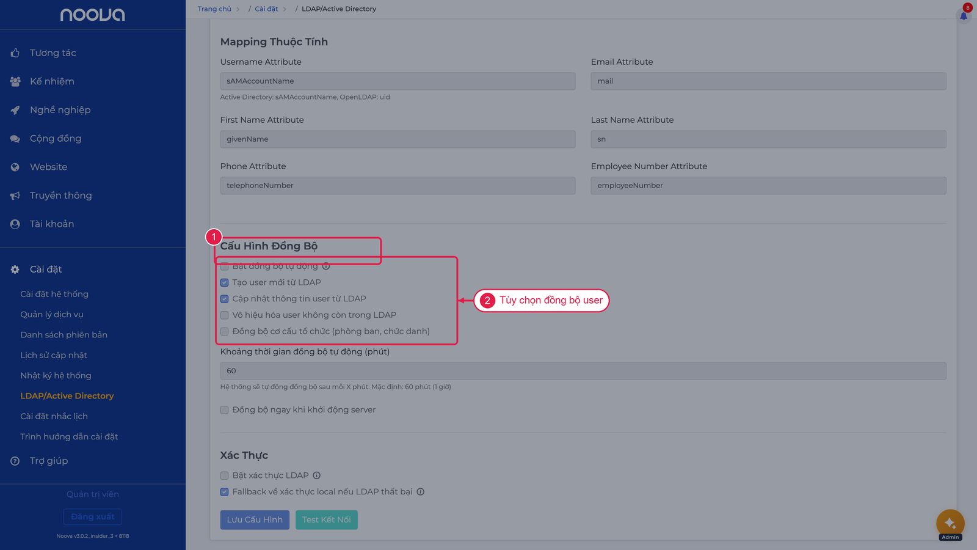Click info icon beside Fallback về xác thực local
The image size is (977, 550).
420,492
